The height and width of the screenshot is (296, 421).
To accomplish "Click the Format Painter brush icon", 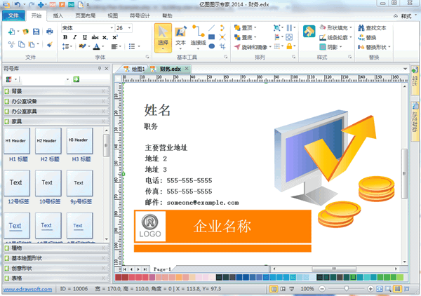I will (49, 44).
